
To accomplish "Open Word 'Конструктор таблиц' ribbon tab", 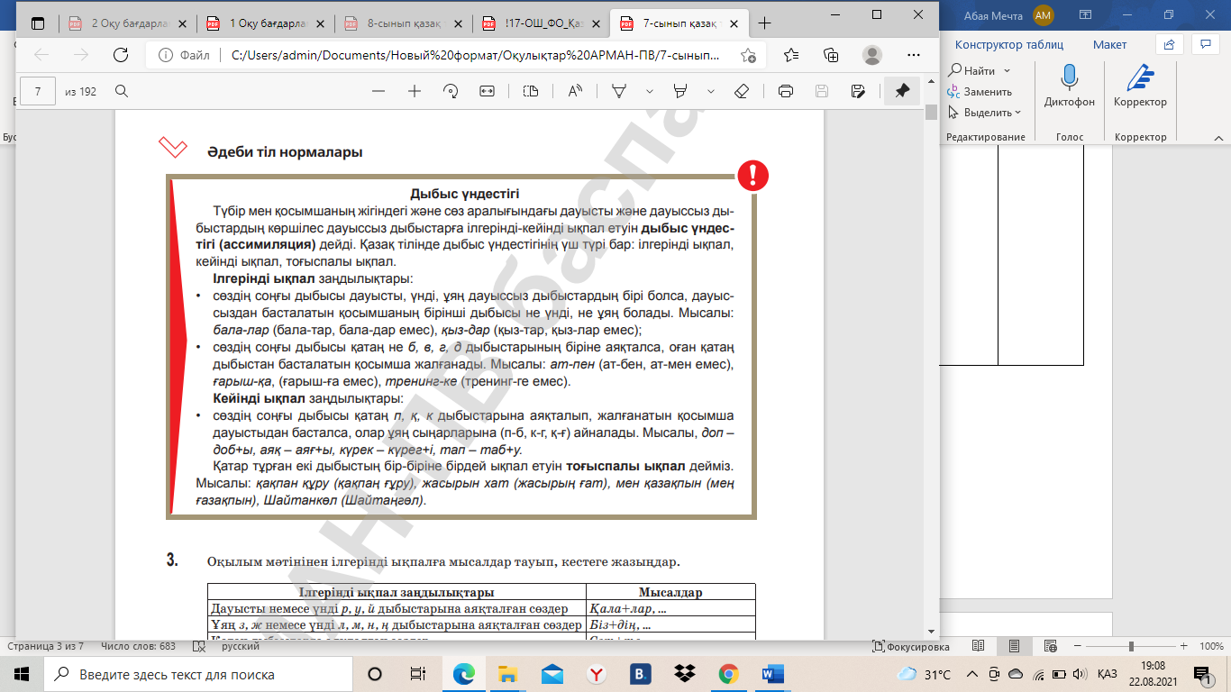I will click(1009, 44).
